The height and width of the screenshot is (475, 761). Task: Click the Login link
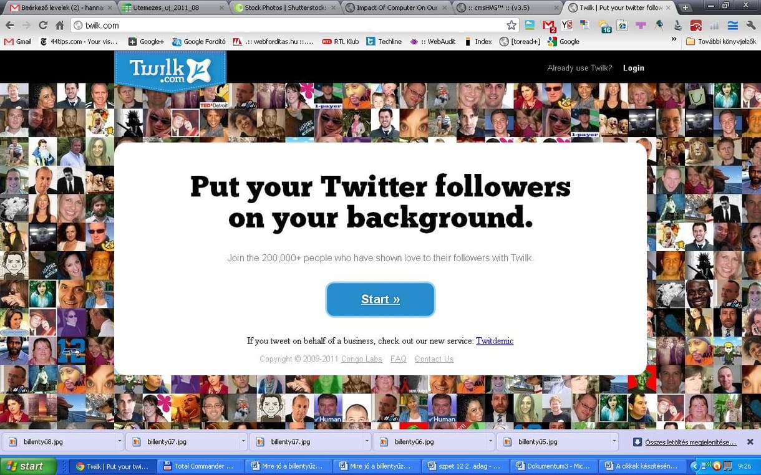click(633, 68)
